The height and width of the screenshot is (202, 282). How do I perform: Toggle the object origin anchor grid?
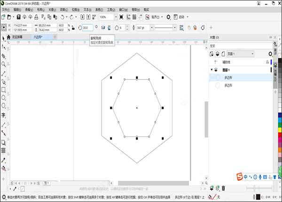pyautogui.click(x=4, y=27)
